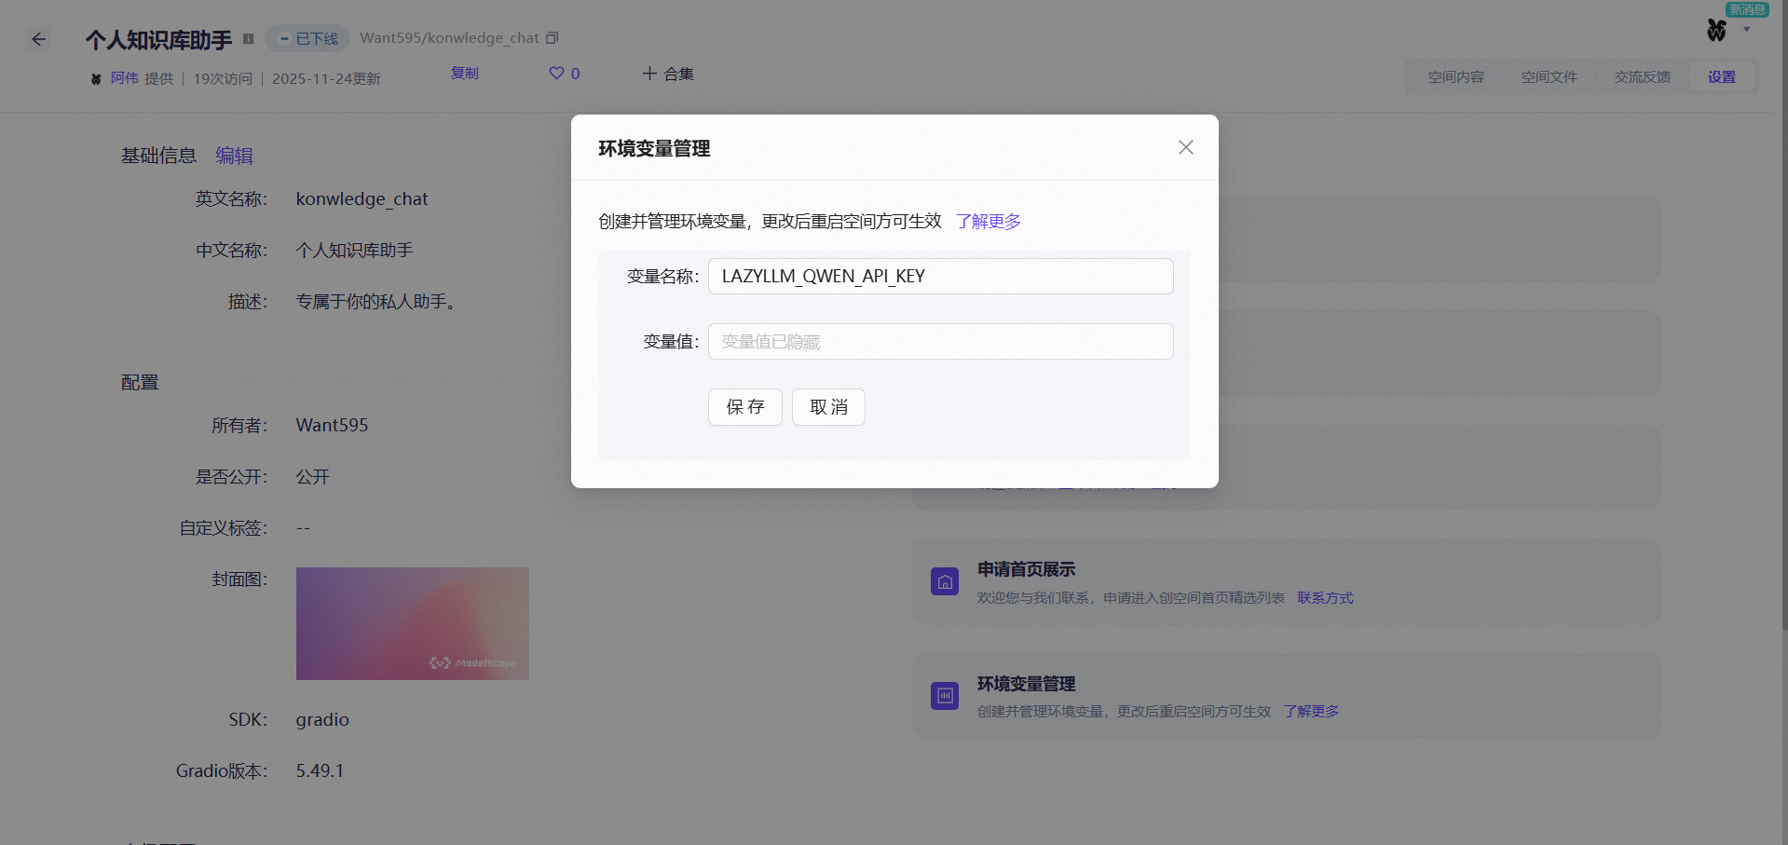Close the 环境变量管理 dialog with X
The width and height of the screenshot is (1788, 845).
(1184, 146)
